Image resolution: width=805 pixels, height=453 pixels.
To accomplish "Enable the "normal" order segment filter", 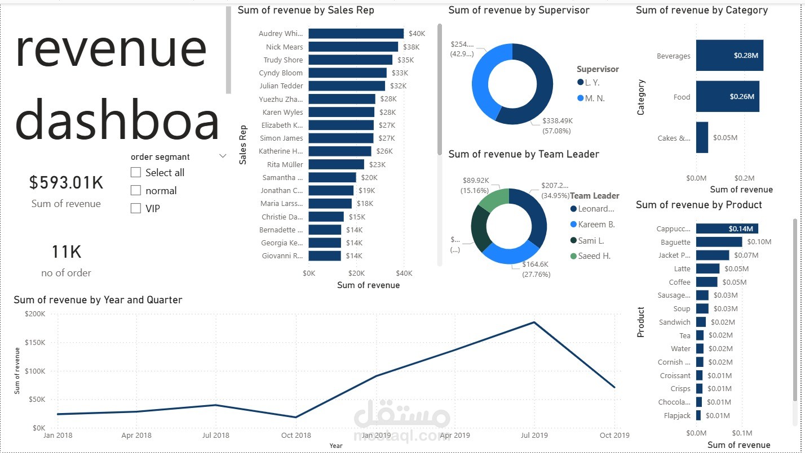I will (x=135, y=190).
